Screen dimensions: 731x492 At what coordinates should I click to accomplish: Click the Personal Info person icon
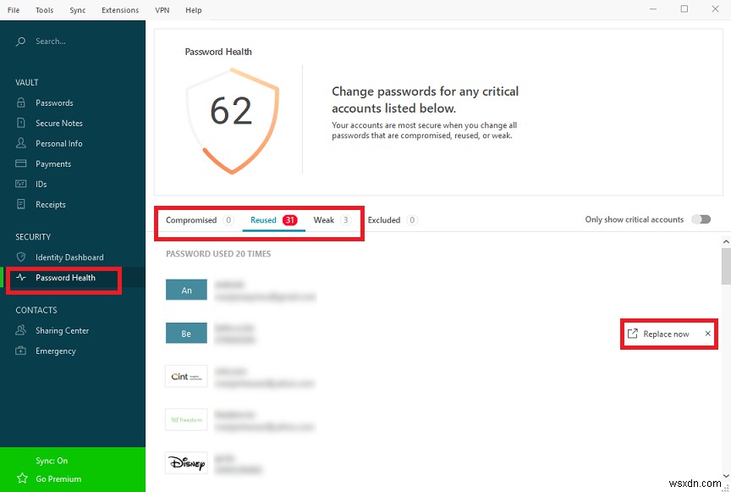tap(21, 143)
